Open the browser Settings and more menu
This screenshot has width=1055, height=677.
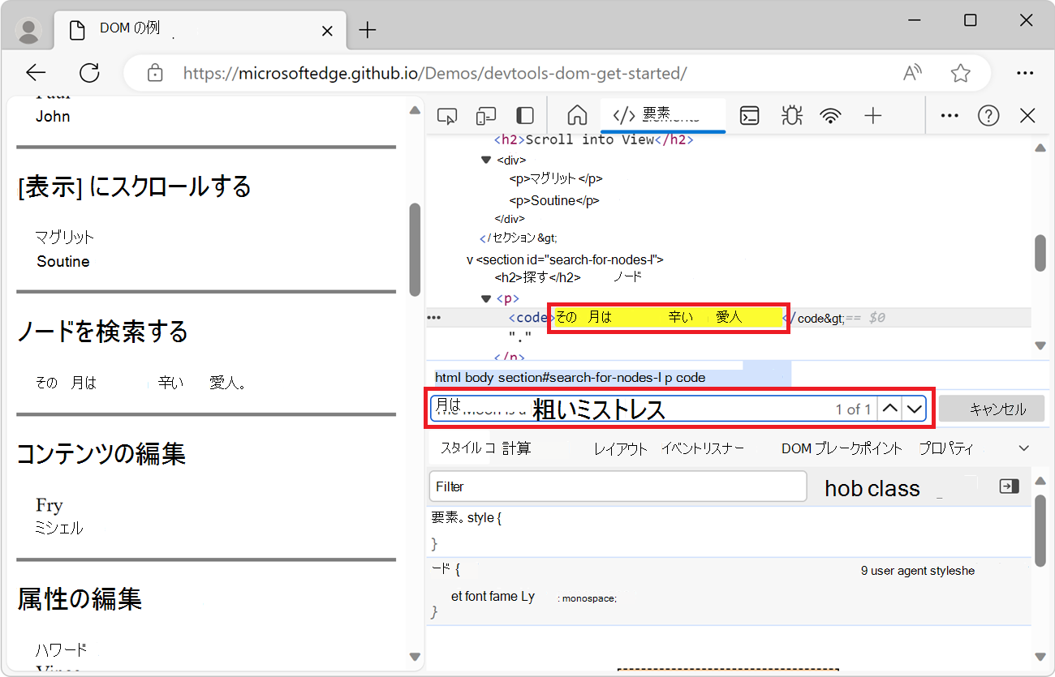1025,73
